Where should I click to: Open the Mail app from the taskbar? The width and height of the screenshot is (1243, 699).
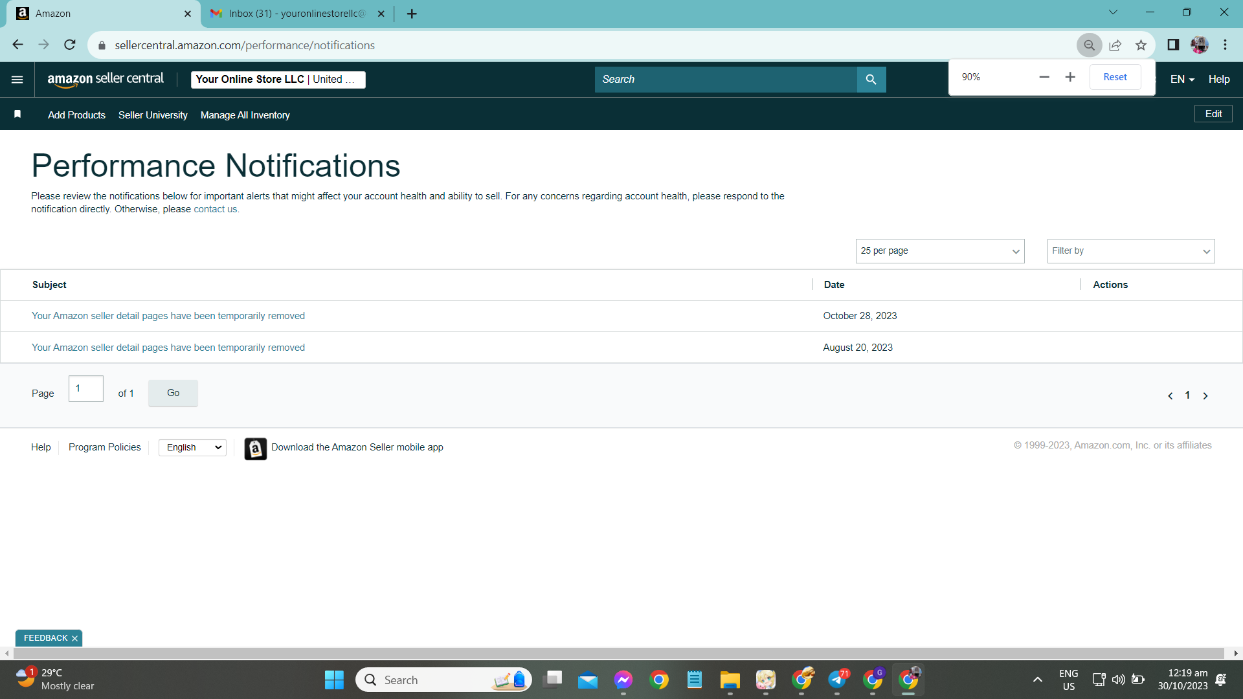tap(588, 680)
